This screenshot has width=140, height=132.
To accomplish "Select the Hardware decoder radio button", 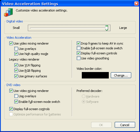I will [83, 96].
